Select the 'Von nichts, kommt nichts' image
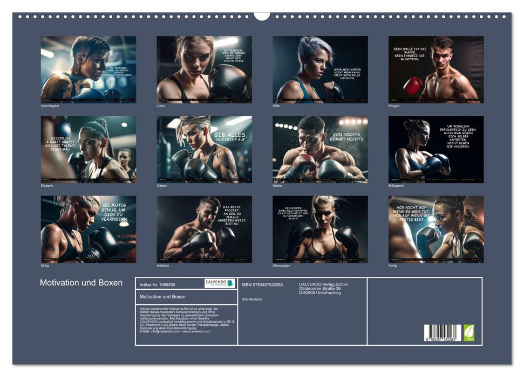This screenshot has height=377, width=524. (320, 149)
